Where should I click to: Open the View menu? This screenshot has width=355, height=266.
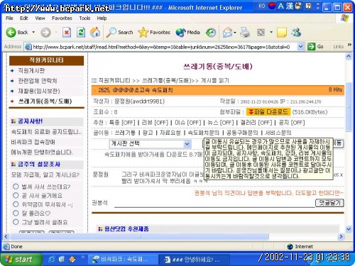tap(40, 18)
